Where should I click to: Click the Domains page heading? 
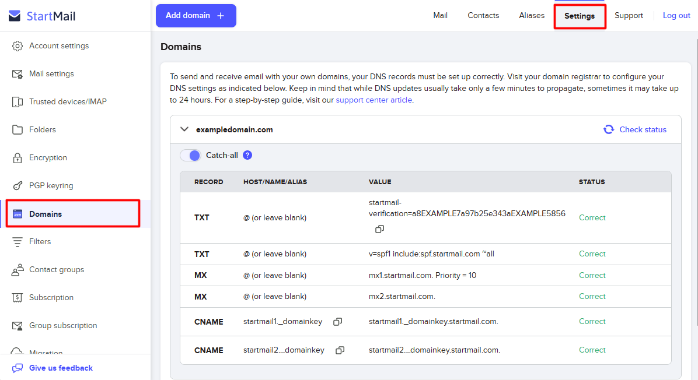click(x=181, y=47)
